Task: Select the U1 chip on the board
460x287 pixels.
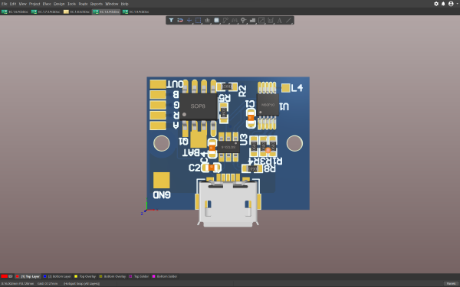Action: (x=268, y=105)
